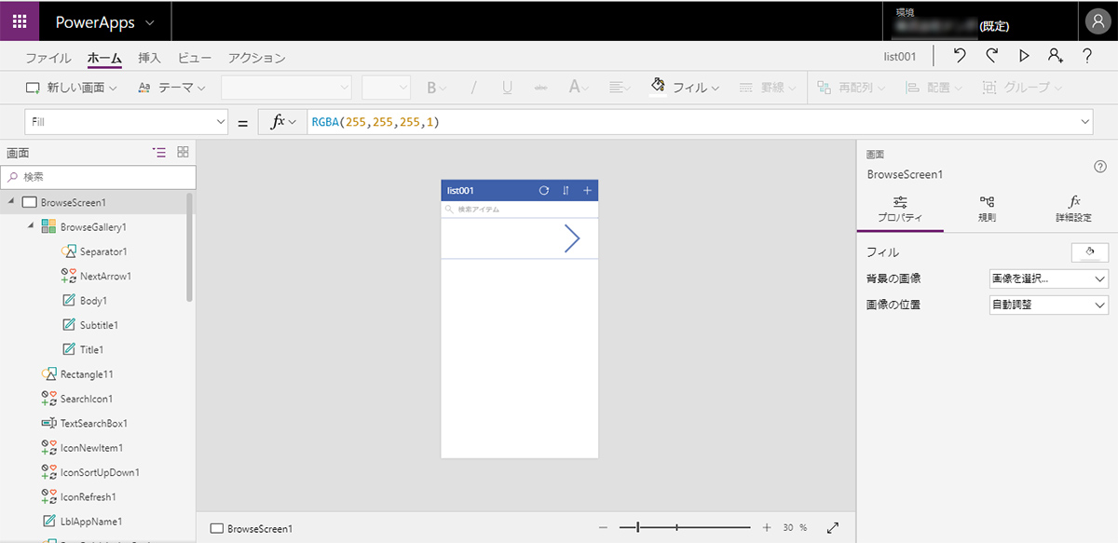Zoom in with the plus icon

pos(766,527)
